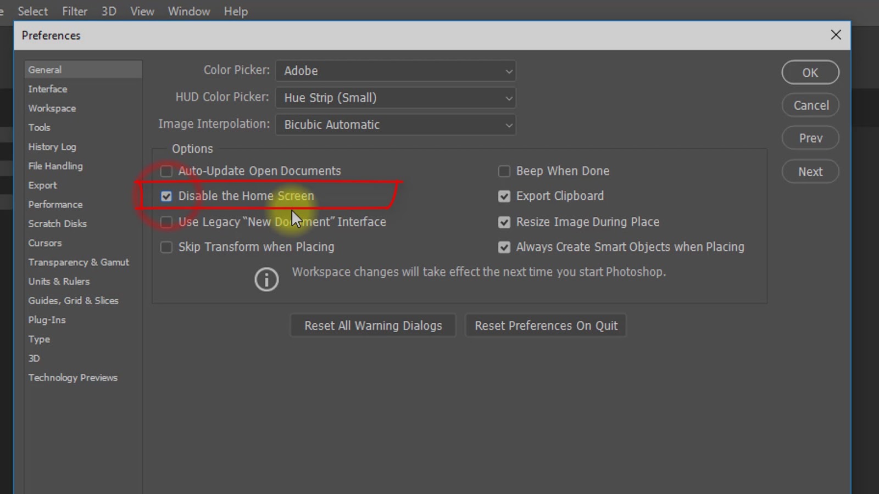
Task: Open the Window menu
Action: (x=189, y=11)
